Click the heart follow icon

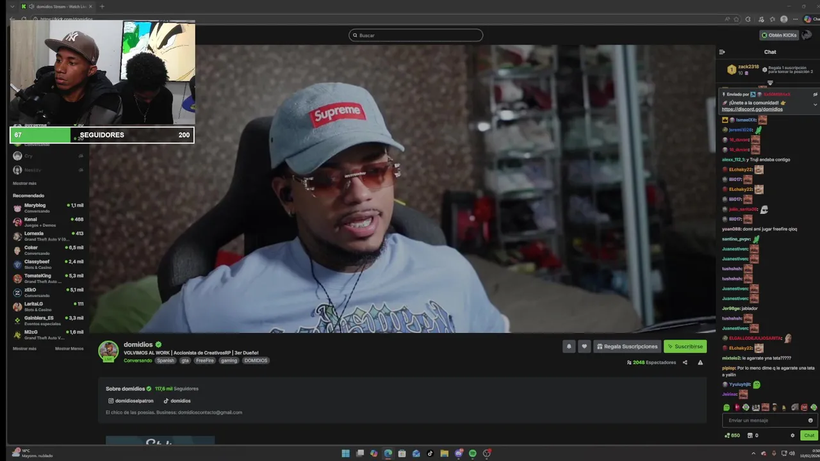click(x=584, y=346)
